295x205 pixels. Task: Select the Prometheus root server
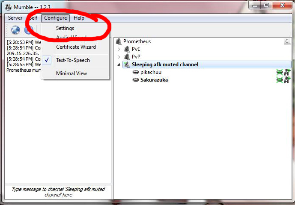pyautogui.click(x=137, y=41)
